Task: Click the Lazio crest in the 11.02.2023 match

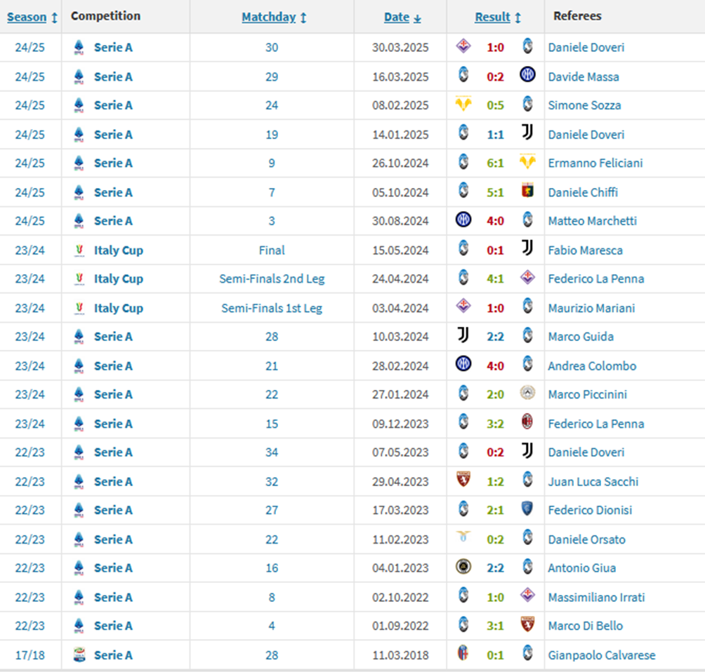Action: tap(463, 539)
